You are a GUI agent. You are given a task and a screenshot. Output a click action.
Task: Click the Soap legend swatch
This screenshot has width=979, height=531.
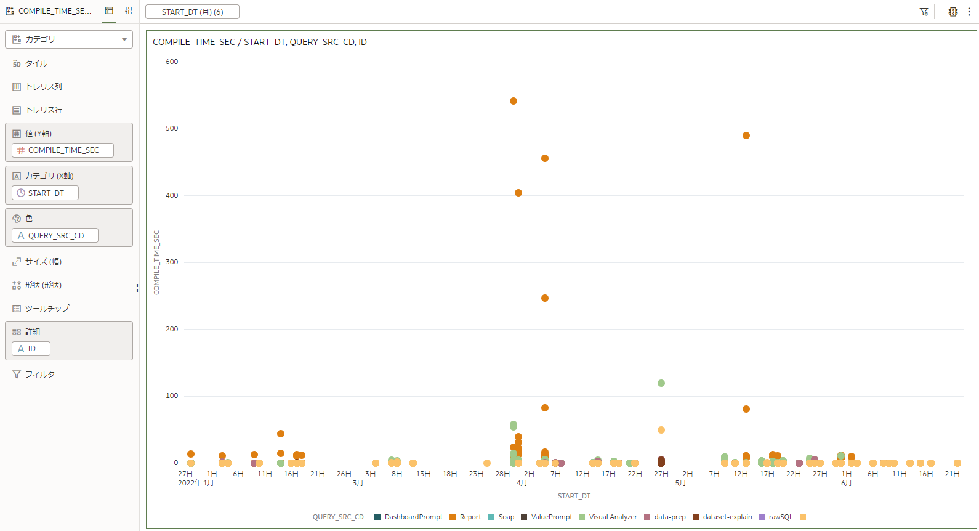pos(491,517)
